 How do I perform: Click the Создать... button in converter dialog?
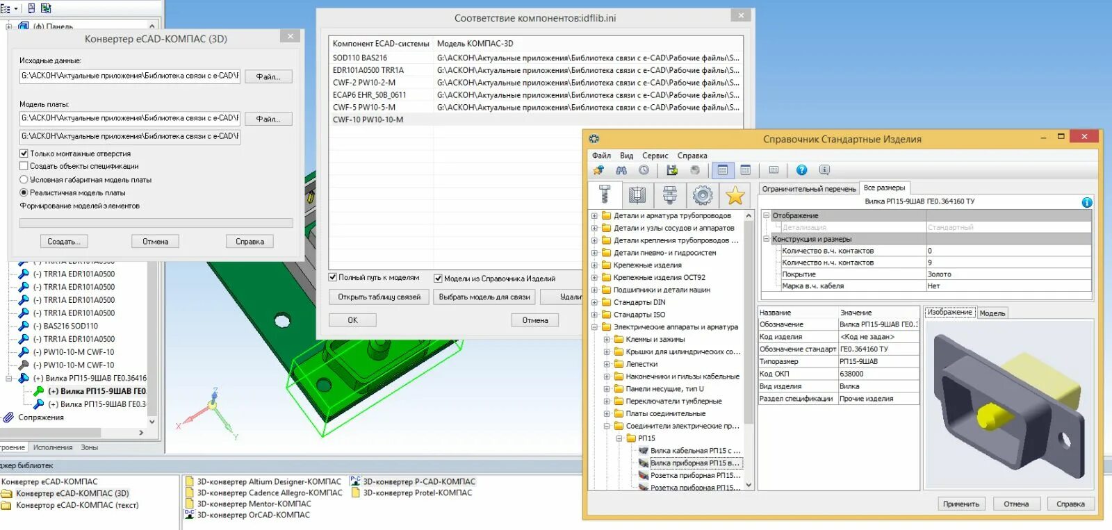click(64, 242)
